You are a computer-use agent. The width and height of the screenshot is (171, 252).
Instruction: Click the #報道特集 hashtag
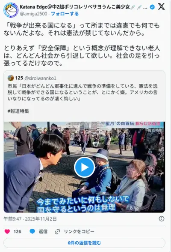tap(18, 111)
